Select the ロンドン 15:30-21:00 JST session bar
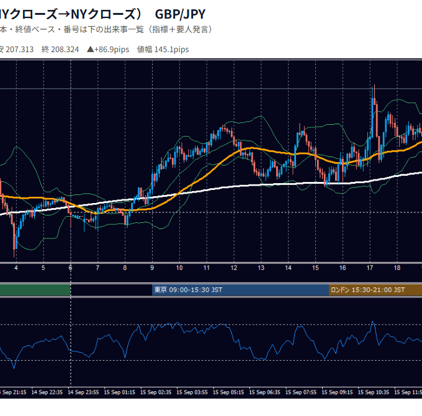This screenshot has height=416, width=422. [375, 290]
